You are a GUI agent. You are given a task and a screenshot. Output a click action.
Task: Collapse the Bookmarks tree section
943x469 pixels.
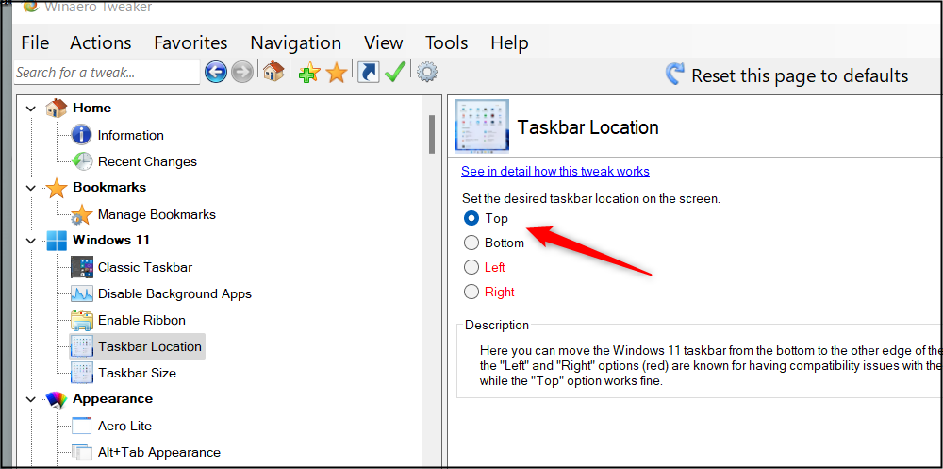point(31,188)
